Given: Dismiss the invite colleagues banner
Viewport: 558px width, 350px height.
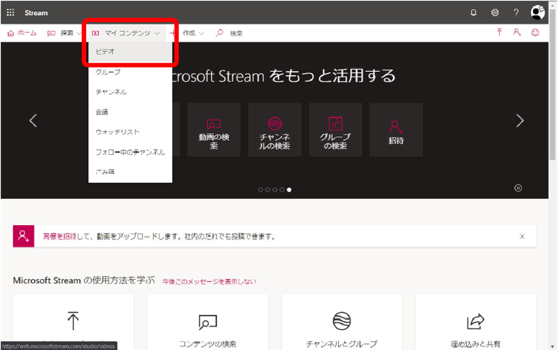Looking at the screenshot, I should click(521, 236).
